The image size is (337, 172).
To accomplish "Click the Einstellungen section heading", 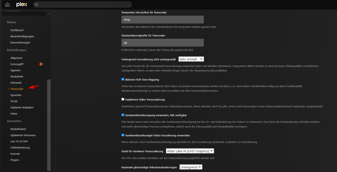I will pos(17,50).
